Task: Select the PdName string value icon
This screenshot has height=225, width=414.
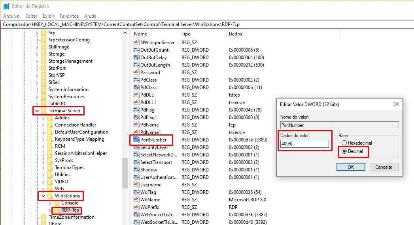Action: [x=136, y=125]
